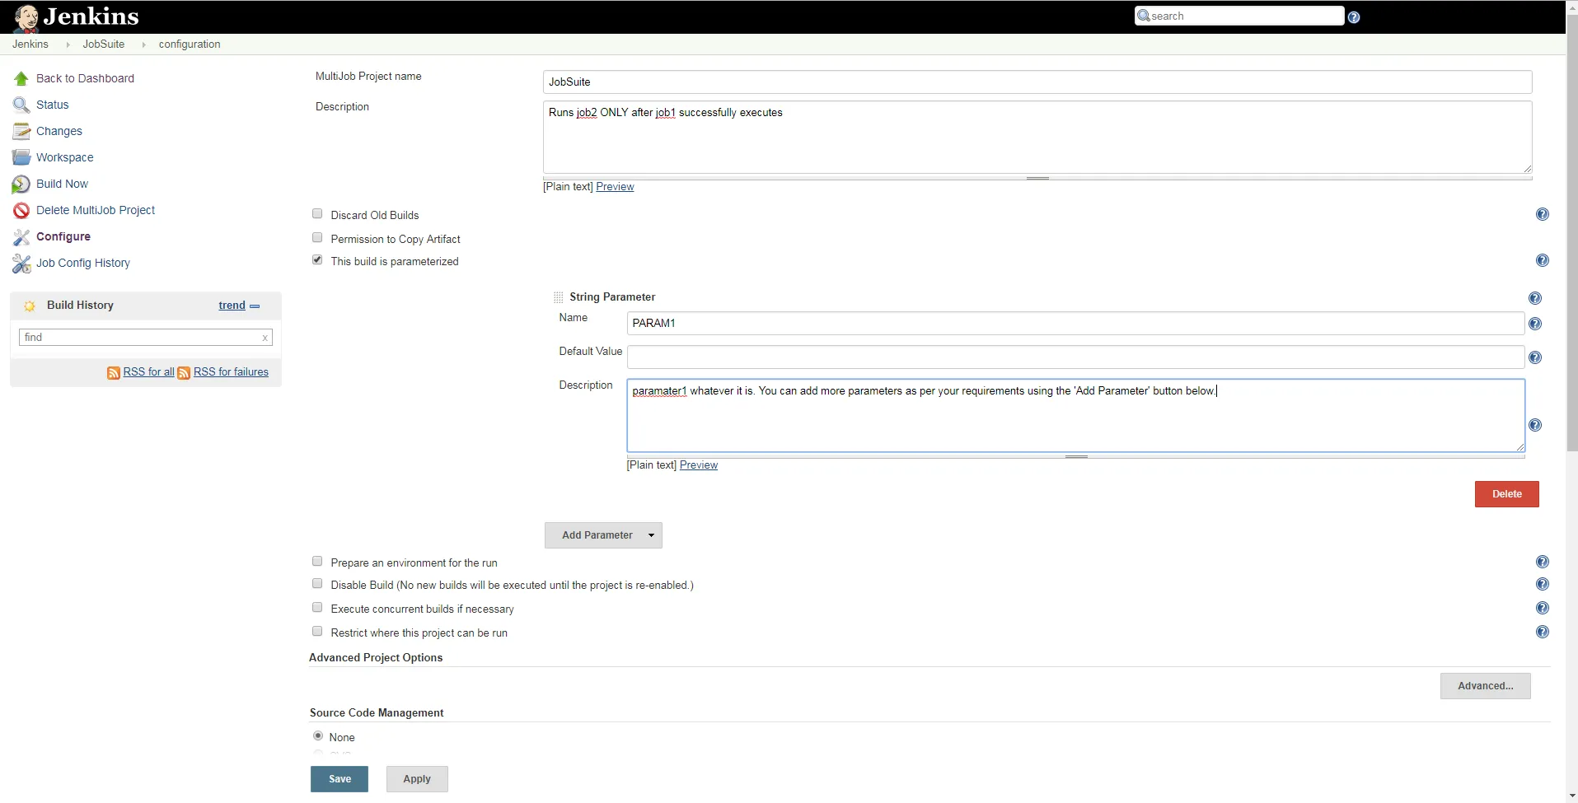Click the Workspace folder icon
Viewport: 1578px width, 803px height.
21,158
